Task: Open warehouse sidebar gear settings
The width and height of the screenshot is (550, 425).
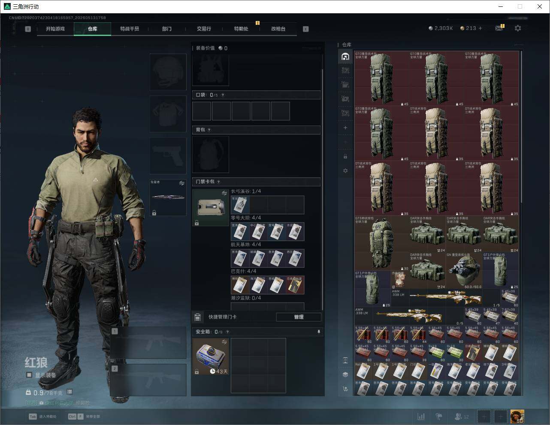Action: click(345, 171)
